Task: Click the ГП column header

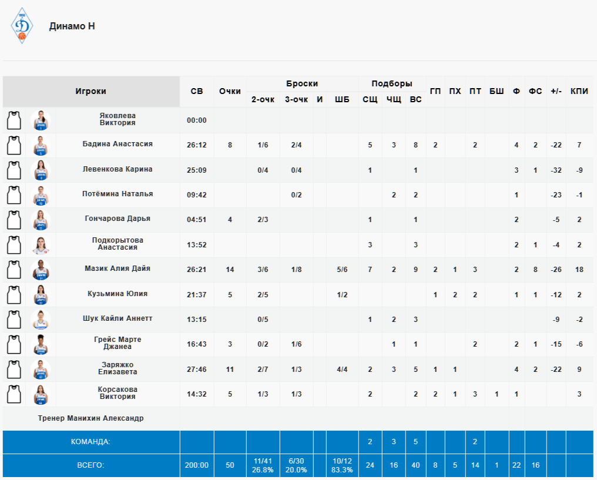Action: coord(435,91)
